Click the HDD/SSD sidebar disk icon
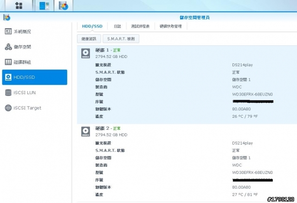297x203 pixels. pyautogui.click(x=8, y=77)
